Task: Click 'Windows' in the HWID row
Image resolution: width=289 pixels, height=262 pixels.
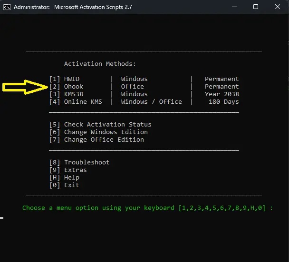Action: 134,79
